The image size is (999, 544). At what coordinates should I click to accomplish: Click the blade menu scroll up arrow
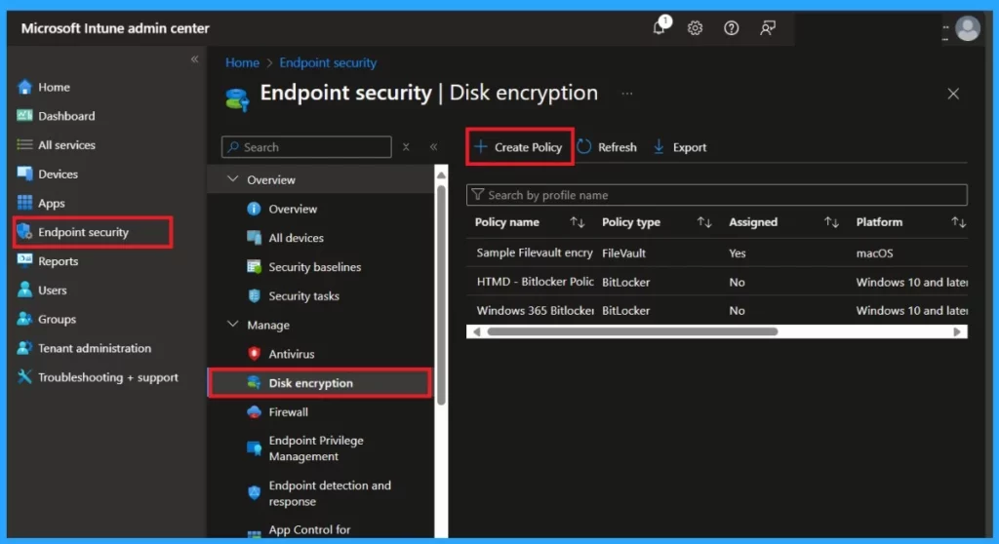[441, 175]
